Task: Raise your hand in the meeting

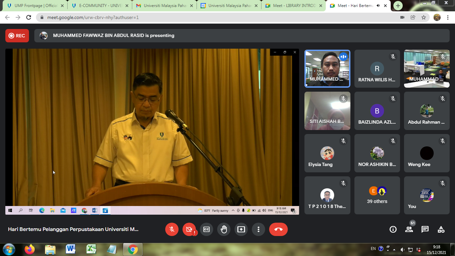Action: coord(224,229)
